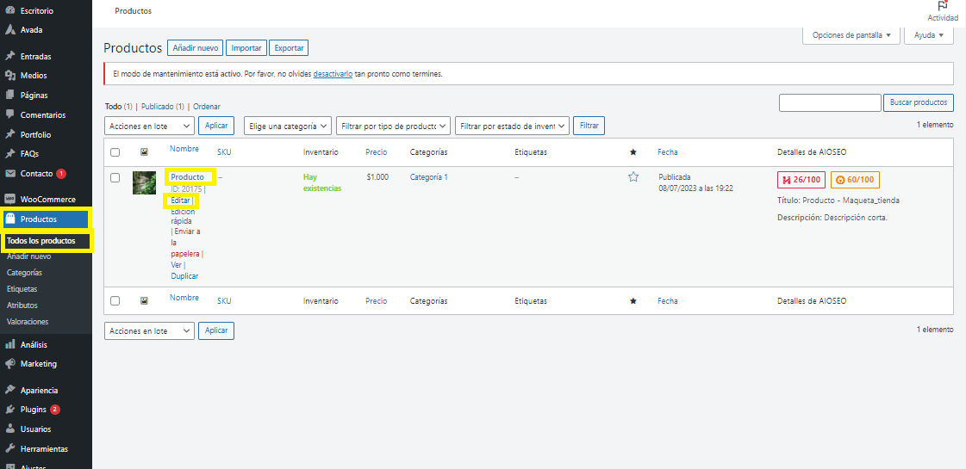Click the Avada logo icon in the sidebar

point(10,30)
